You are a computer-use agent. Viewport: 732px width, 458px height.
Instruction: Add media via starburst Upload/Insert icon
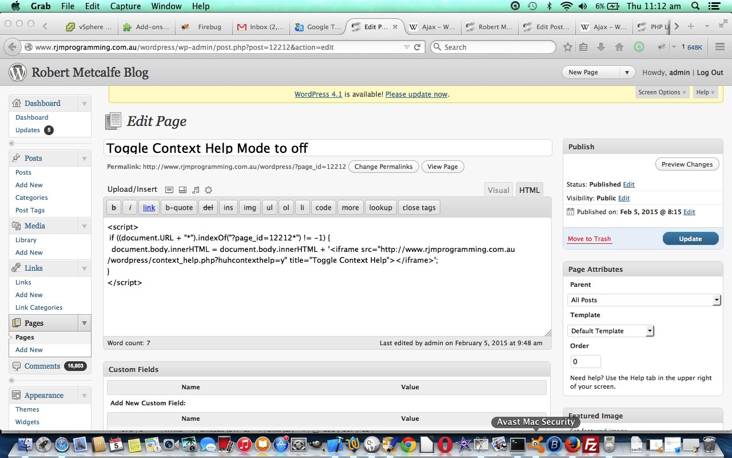(208, 189)
